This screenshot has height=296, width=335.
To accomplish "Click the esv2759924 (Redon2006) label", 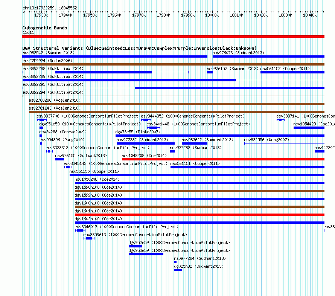I will 47,61.
